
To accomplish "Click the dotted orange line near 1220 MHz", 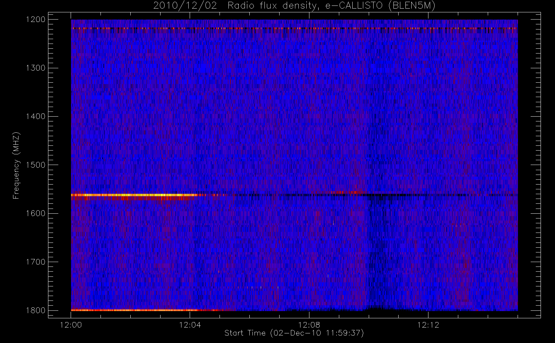I will tap(294, 28).
